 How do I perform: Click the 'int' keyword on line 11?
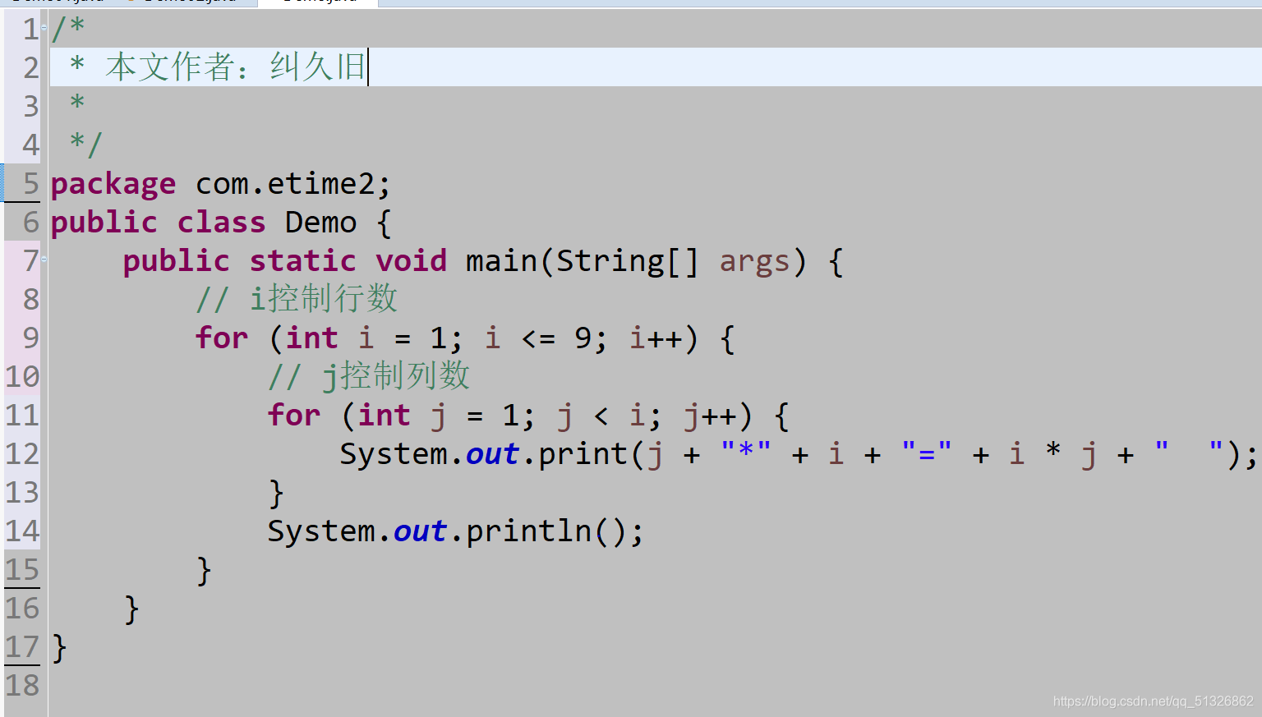384,415
